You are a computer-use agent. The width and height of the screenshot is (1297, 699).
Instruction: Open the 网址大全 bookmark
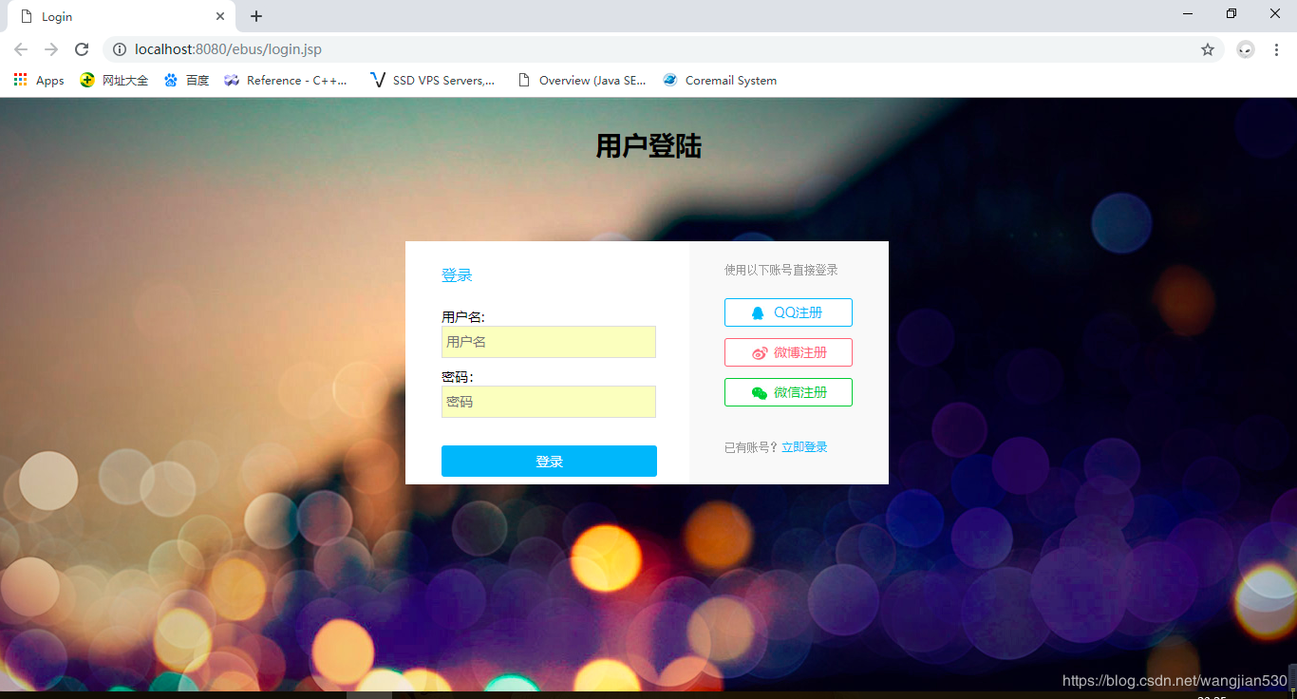[x=113, y=80]
